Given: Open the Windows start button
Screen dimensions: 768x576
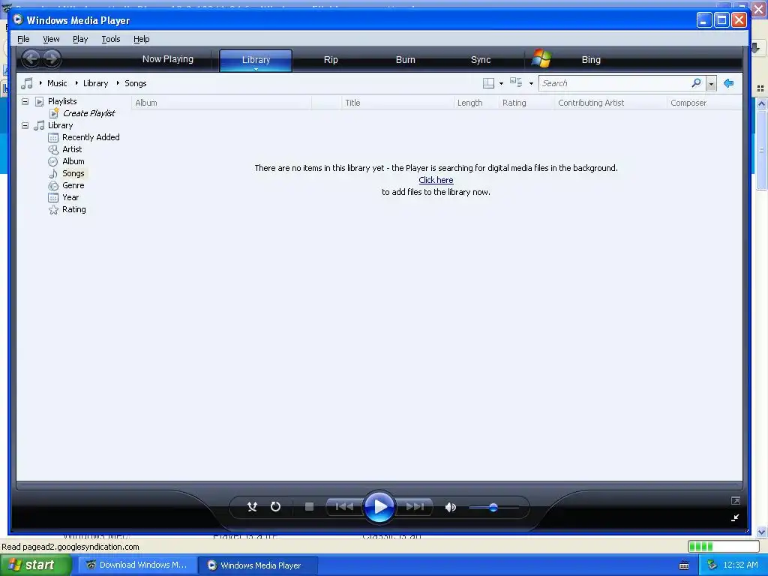Looking at the screenshot, I should 35,565.
